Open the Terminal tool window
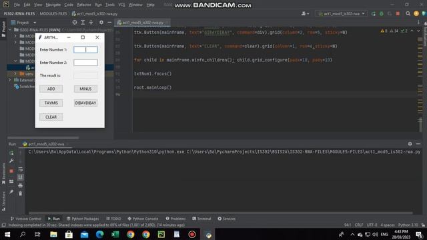Image resolution: width=427 pixels, height=240 pixels. pyautogui.click(x=201, y=219)
